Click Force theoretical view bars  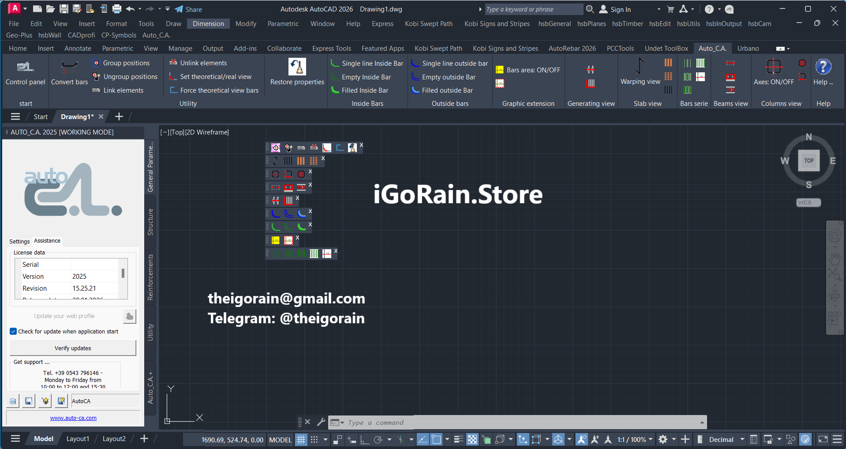point(214,90)
